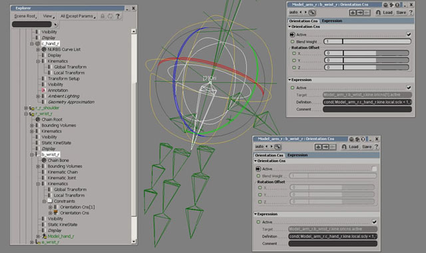
Task: Click Active expression arrow icon in upper Orientation Cns
Action: pyautogui.click(x=292, y=35)
